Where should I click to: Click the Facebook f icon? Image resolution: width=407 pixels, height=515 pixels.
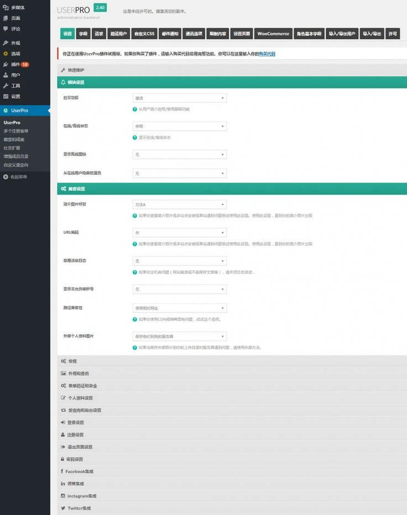[62, 471]
